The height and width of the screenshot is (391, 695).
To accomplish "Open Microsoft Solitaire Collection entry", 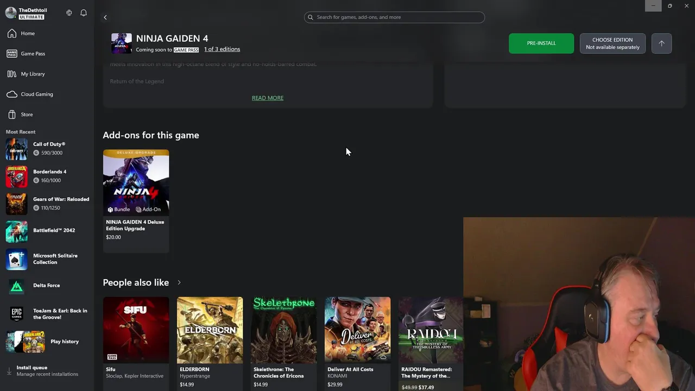I will (x=47, y=259).
